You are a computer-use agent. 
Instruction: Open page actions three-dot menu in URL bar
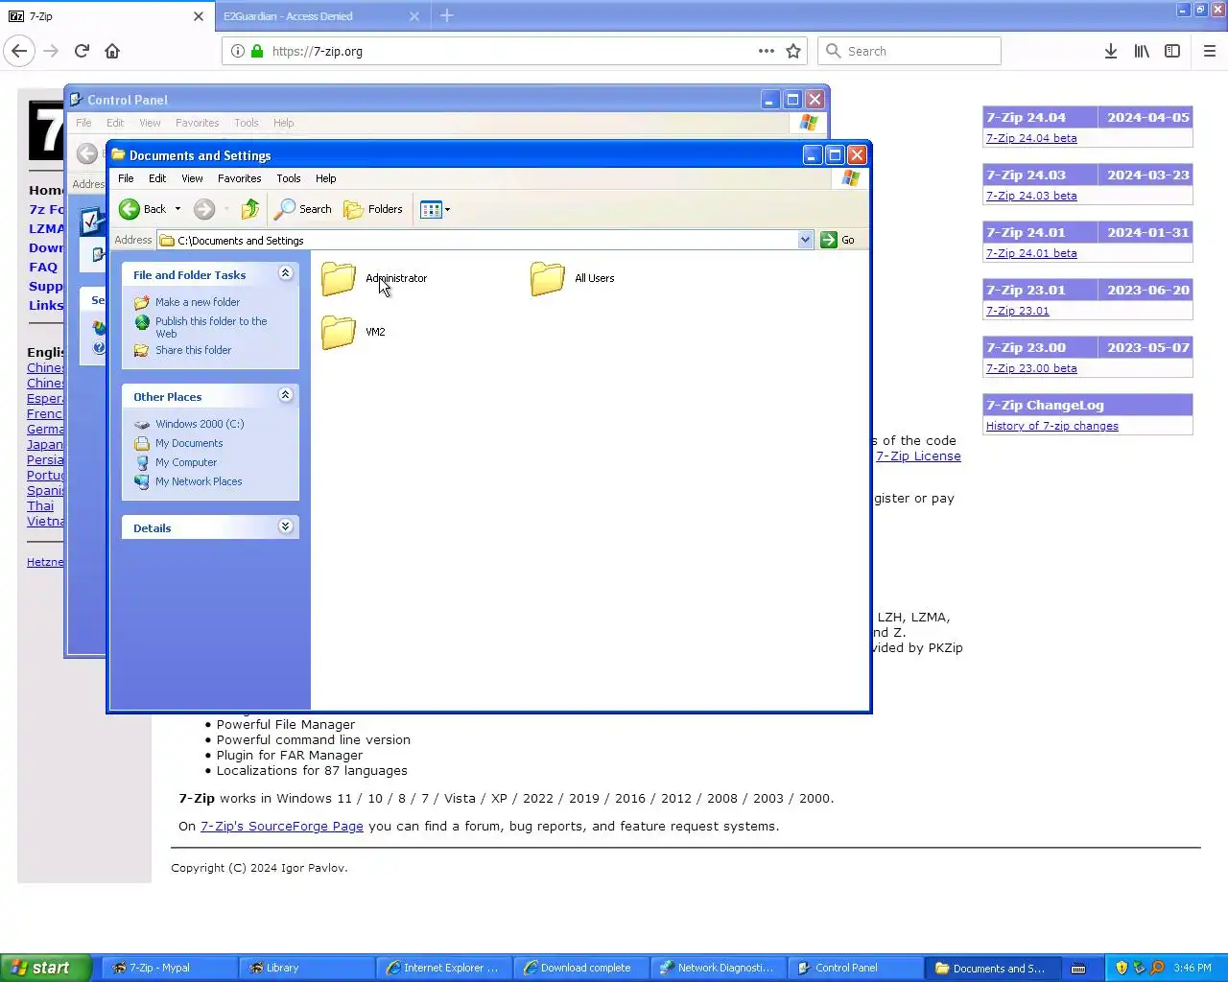click(x=767, y=51)
